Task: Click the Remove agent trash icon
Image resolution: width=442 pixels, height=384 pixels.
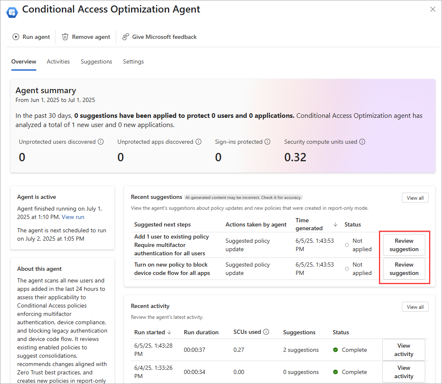Action: pyautogui.click(x=65, y=37)
